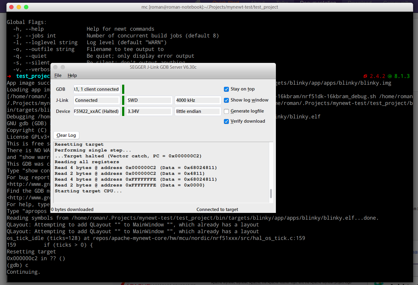Click the 'Connected to target' status text
Screen dimensions: 418x285
tap(217, 210)
